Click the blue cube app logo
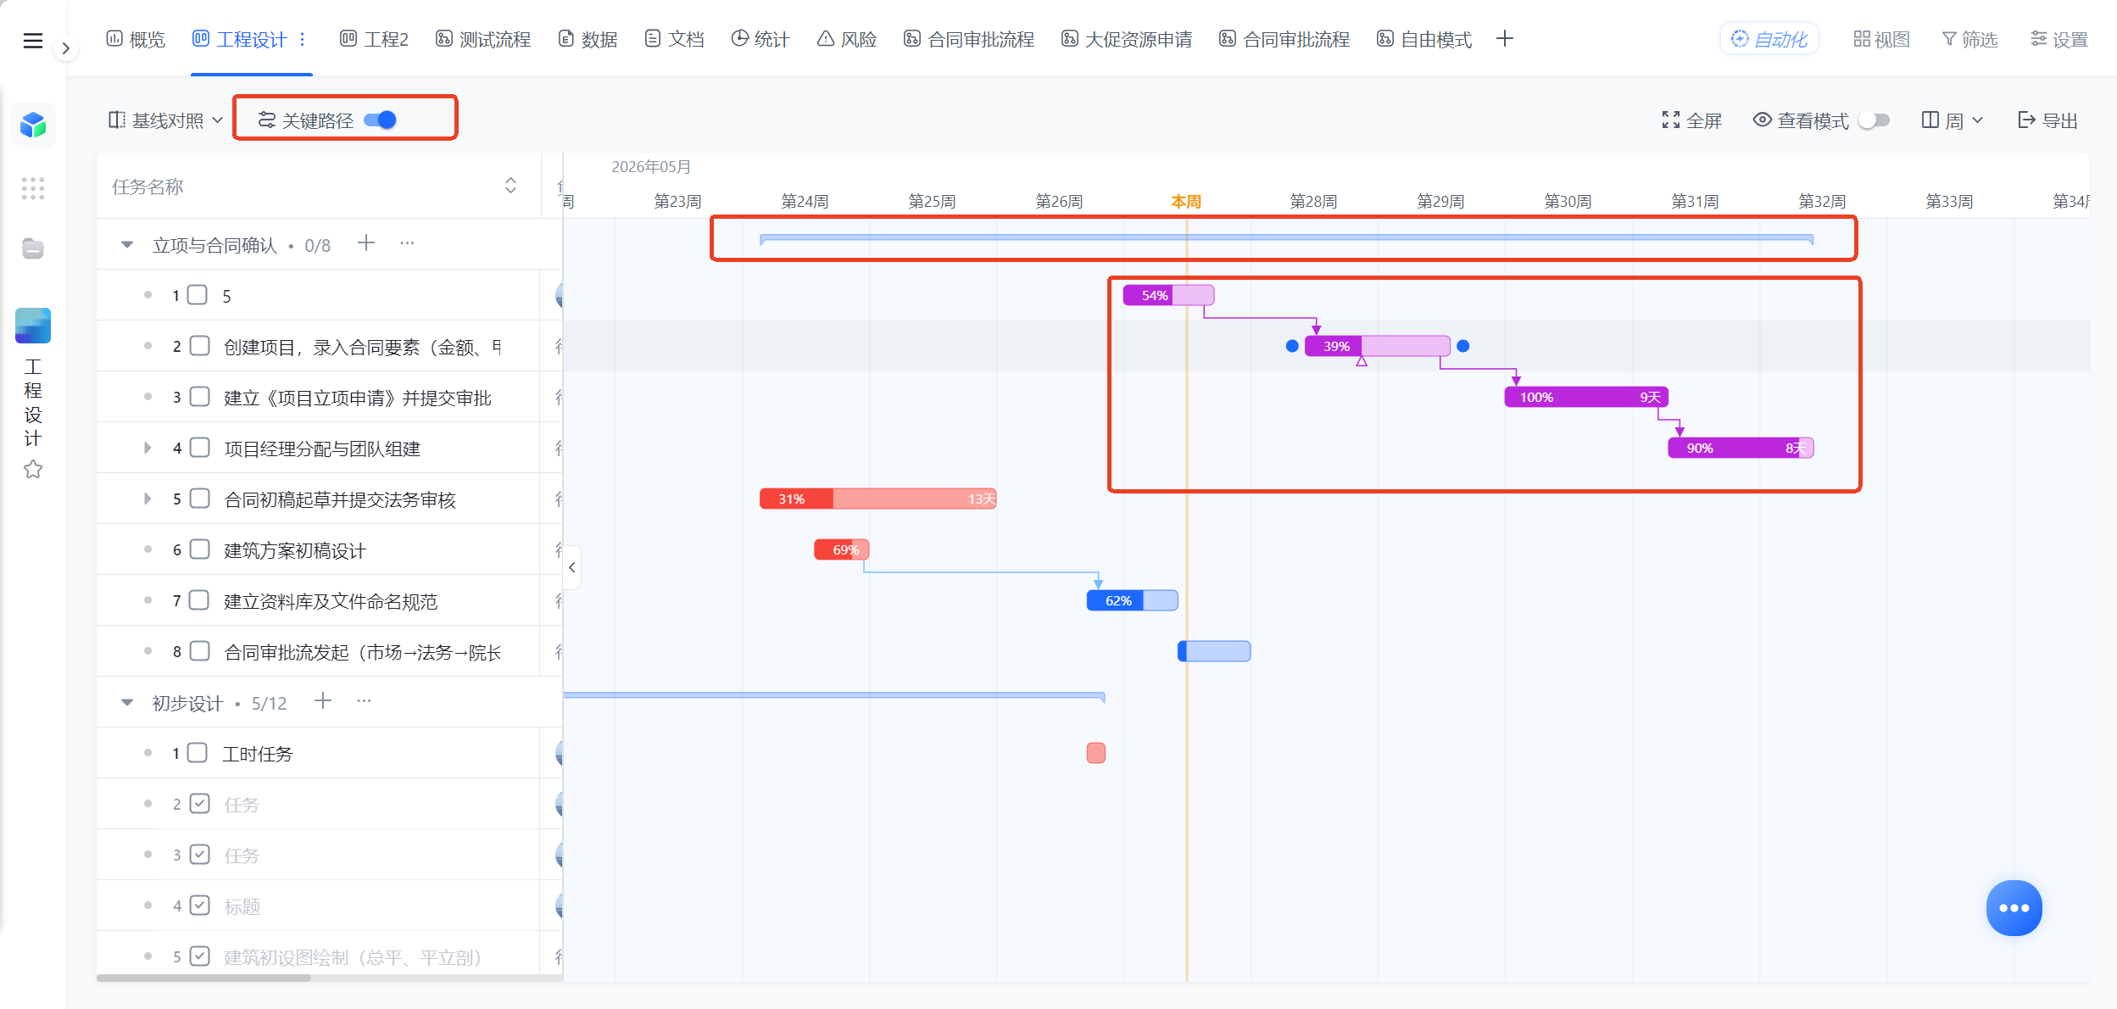 click(33, 125)
